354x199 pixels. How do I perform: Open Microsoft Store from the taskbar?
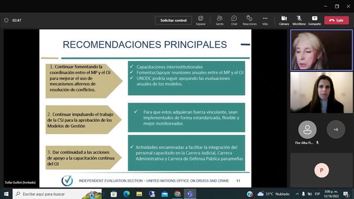coord(113,194)
